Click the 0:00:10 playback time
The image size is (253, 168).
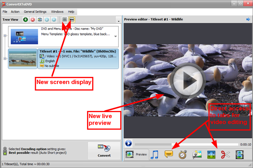pos(246,145)
